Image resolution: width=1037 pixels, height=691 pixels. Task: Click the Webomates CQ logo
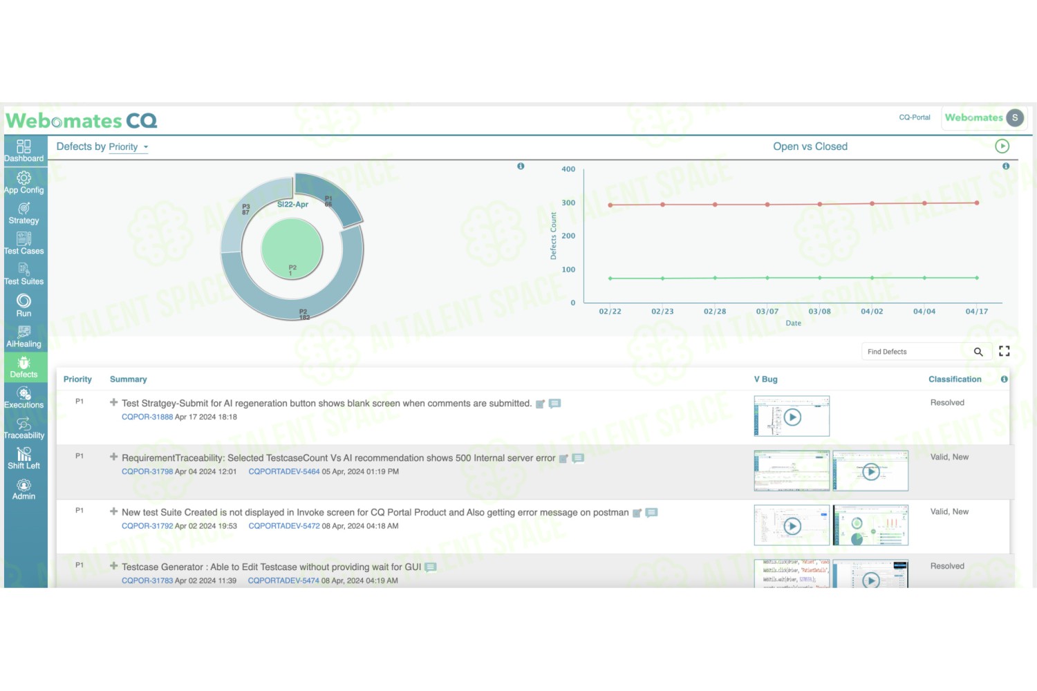click(82, 121)
